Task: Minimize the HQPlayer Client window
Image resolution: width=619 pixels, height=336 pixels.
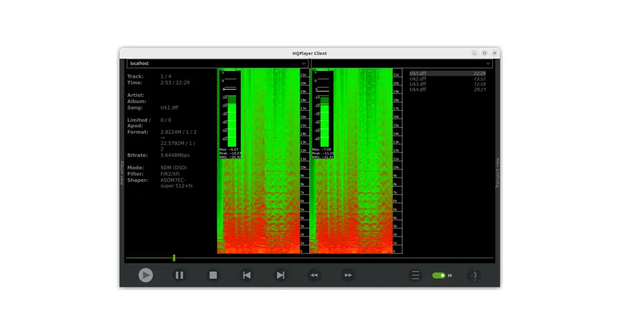Action: click(474, 53)
